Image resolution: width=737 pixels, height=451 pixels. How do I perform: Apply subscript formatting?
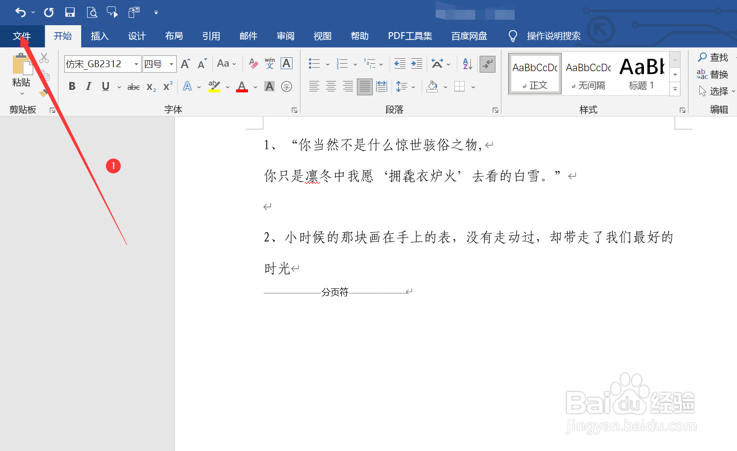[150, 86]
